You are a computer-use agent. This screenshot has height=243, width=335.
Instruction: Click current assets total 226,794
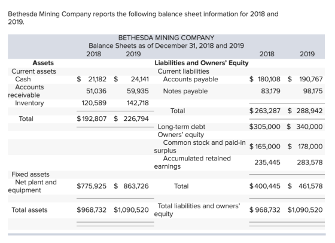point(136,119)
